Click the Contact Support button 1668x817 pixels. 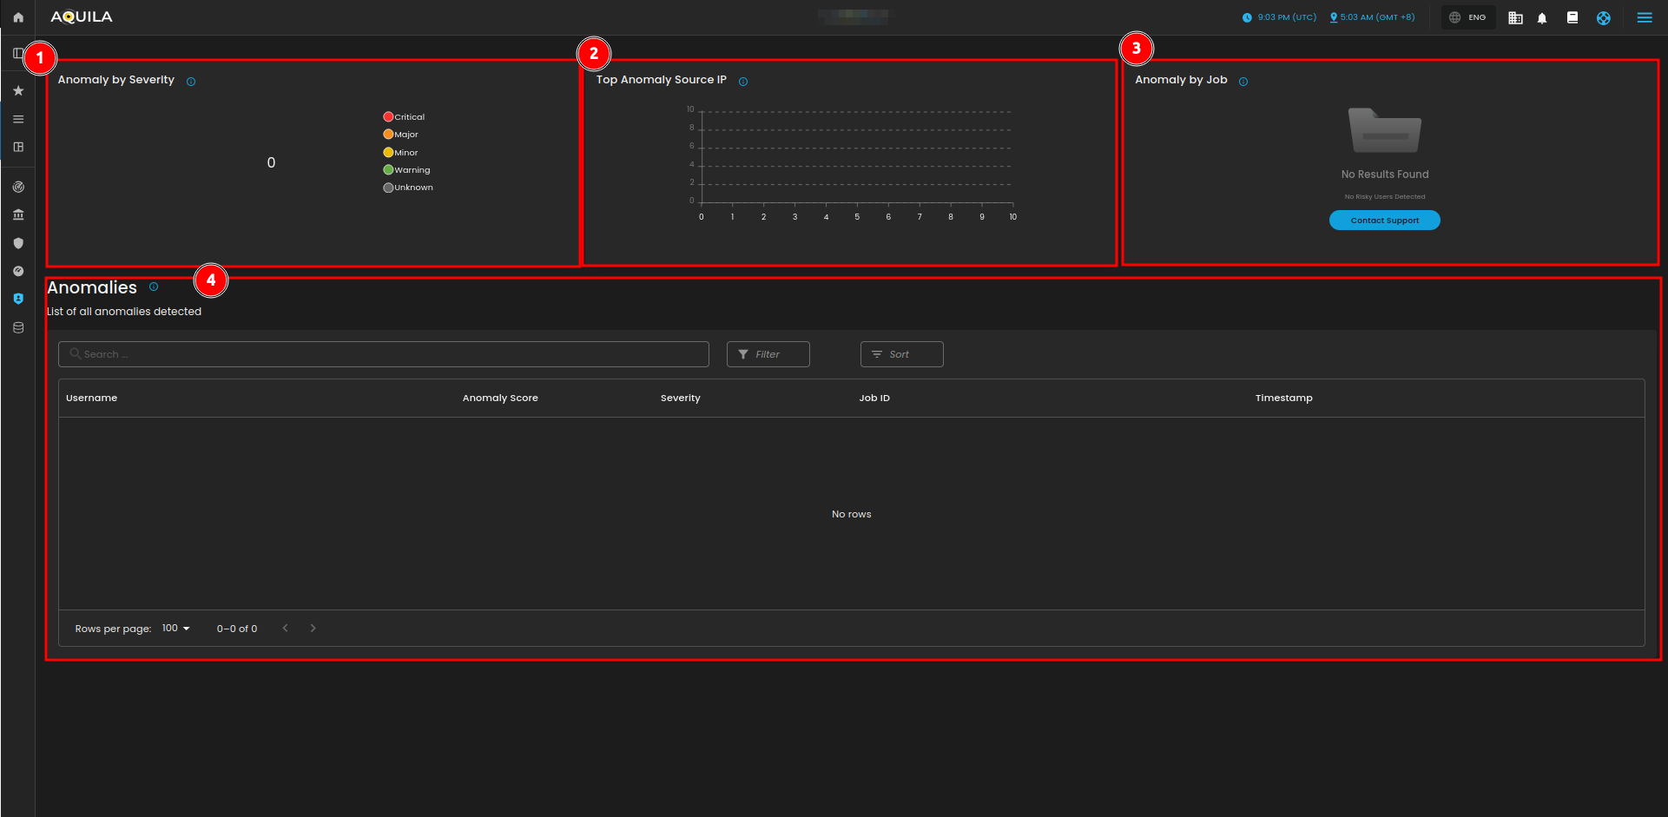tap(1384, 221)
